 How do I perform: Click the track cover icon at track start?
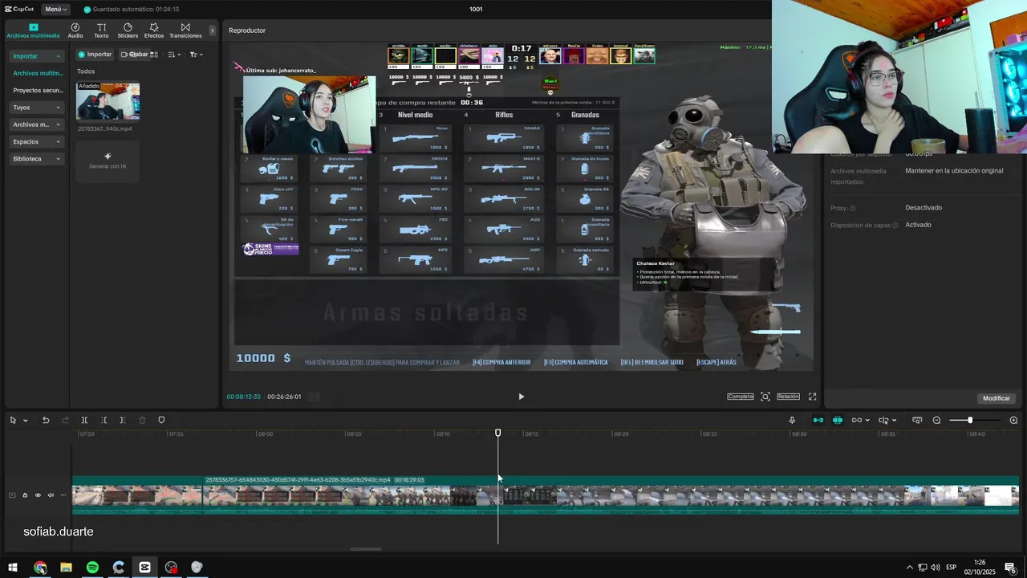pyautogui.click(x=12, y=495)
